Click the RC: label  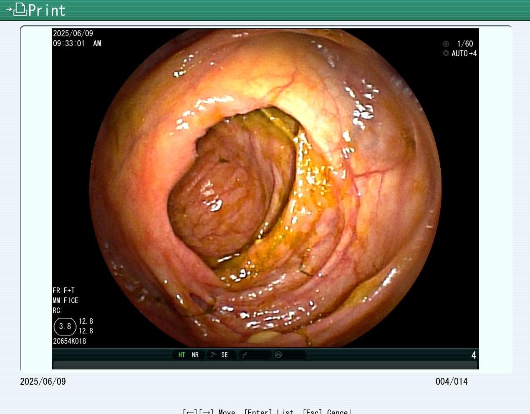tap(58, 310)
